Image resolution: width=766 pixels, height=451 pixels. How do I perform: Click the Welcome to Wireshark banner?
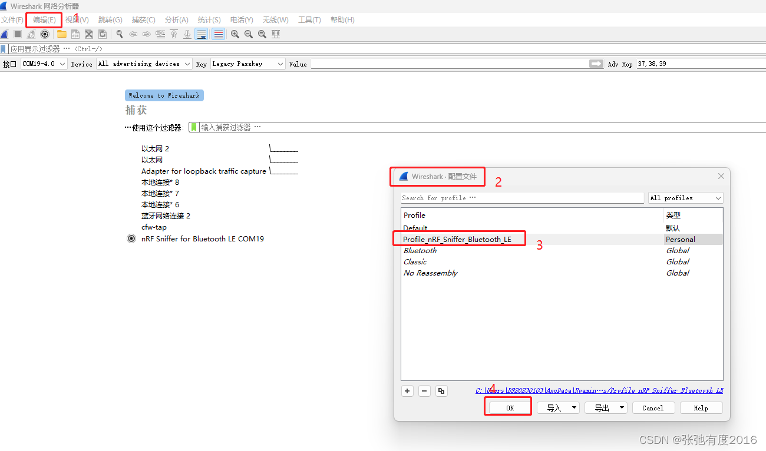point(164,95)
